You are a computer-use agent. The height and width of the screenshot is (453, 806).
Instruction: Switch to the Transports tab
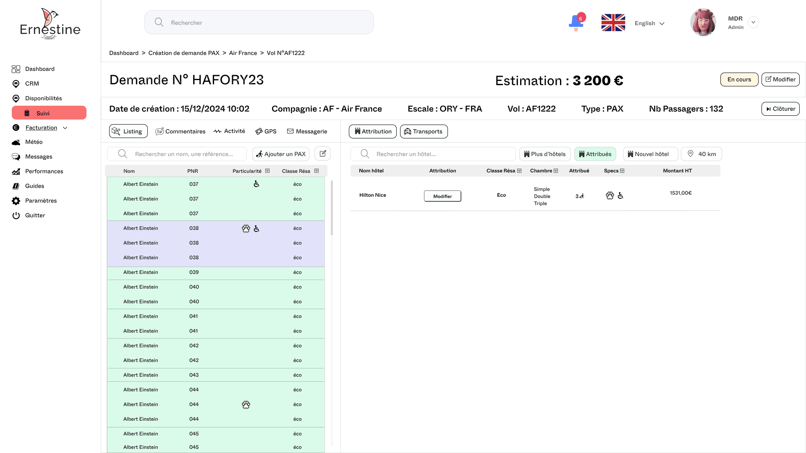[424, 131]
